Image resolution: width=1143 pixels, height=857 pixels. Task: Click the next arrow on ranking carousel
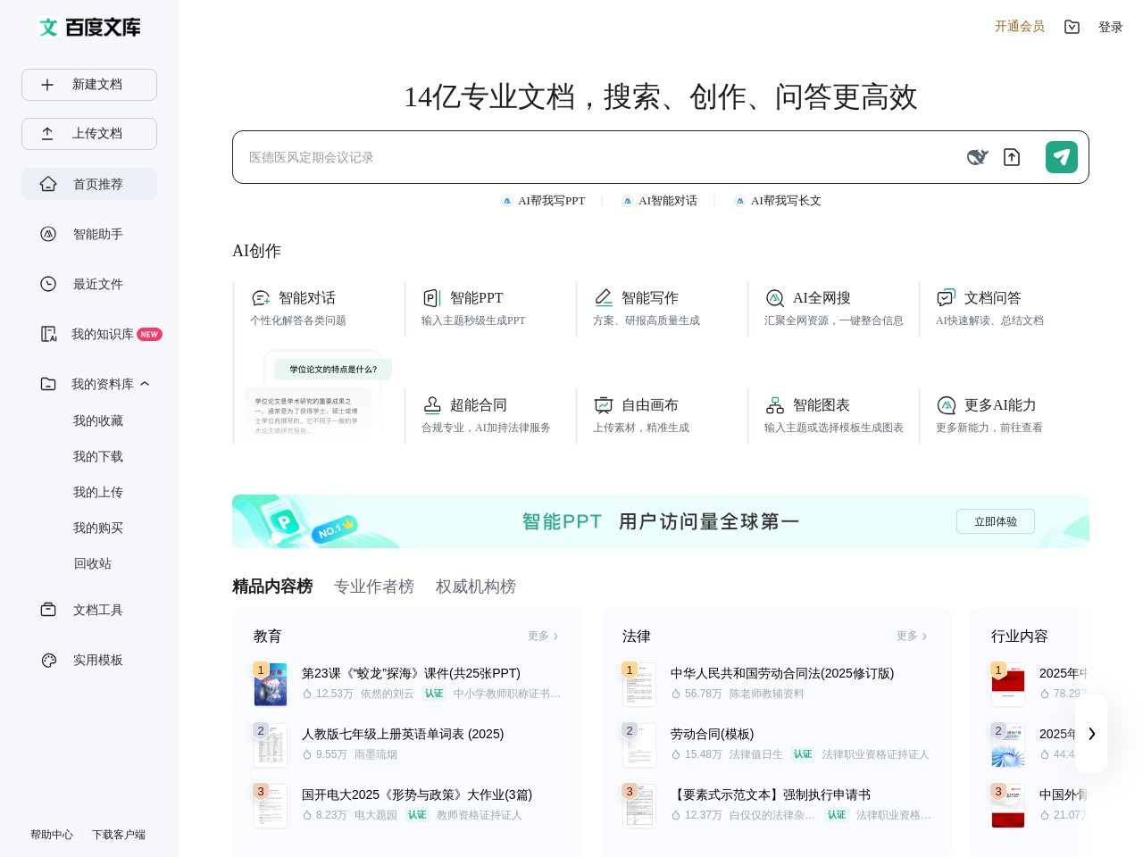pyautogui.click(x=1091, y=734)
